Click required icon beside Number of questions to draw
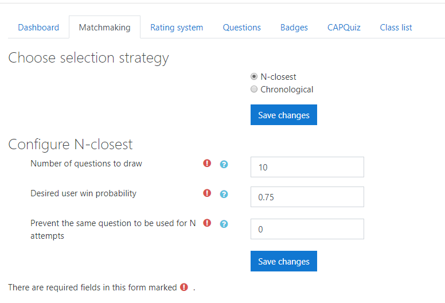This screenshot has width=445, height=303. (x=208, y=164)
